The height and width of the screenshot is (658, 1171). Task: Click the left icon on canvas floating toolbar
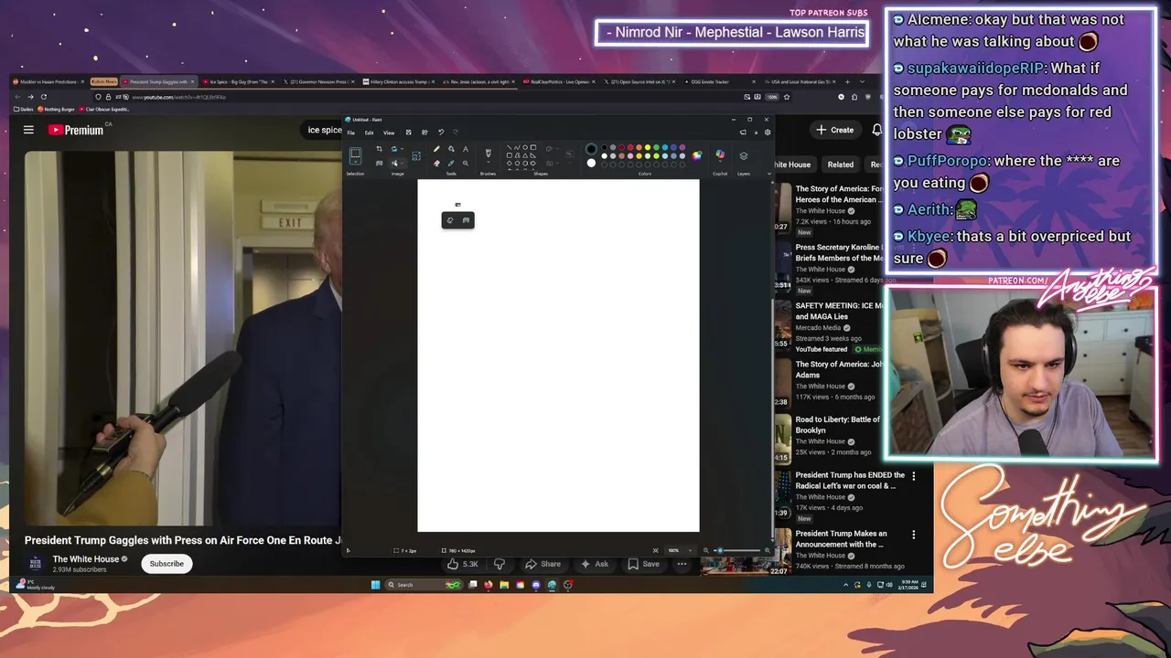pyautogui.click(x=450, y=220)
